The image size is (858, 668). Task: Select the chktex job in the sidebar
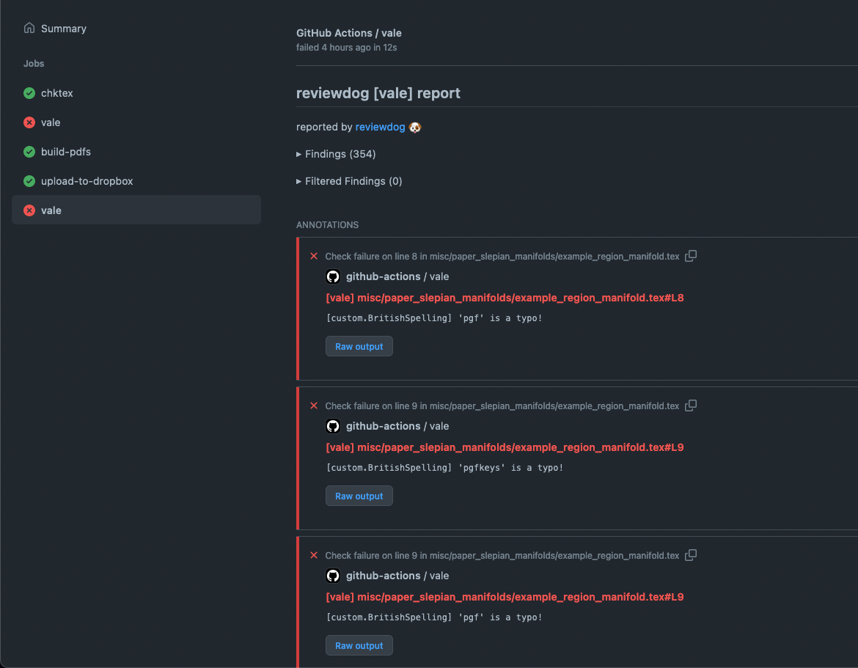pyautogui.click(x=56, y=93)
